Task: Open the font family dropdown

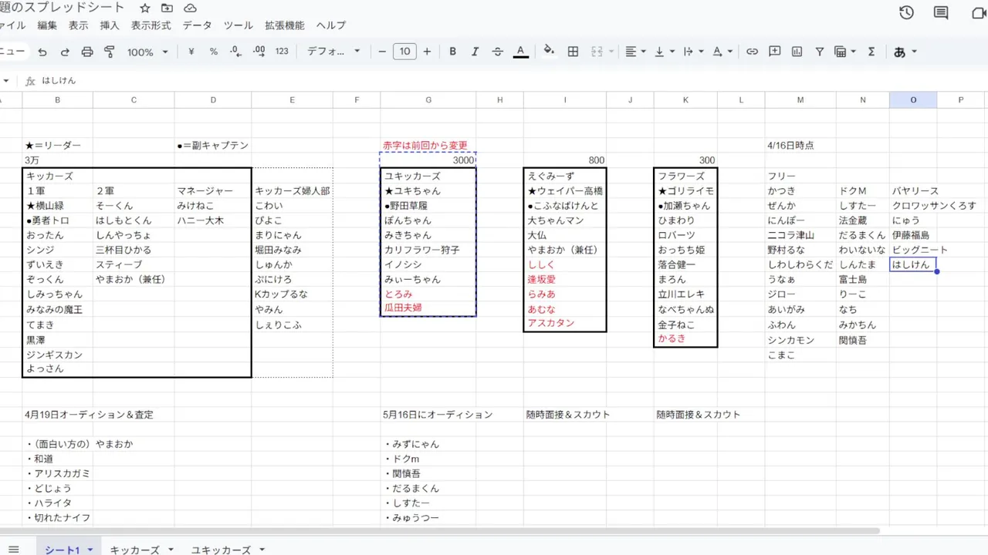Action: point(333,52)
